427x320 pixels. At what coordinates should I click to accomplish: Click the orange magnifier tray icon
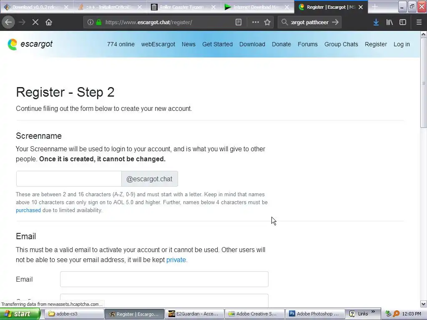coord(396,314)
